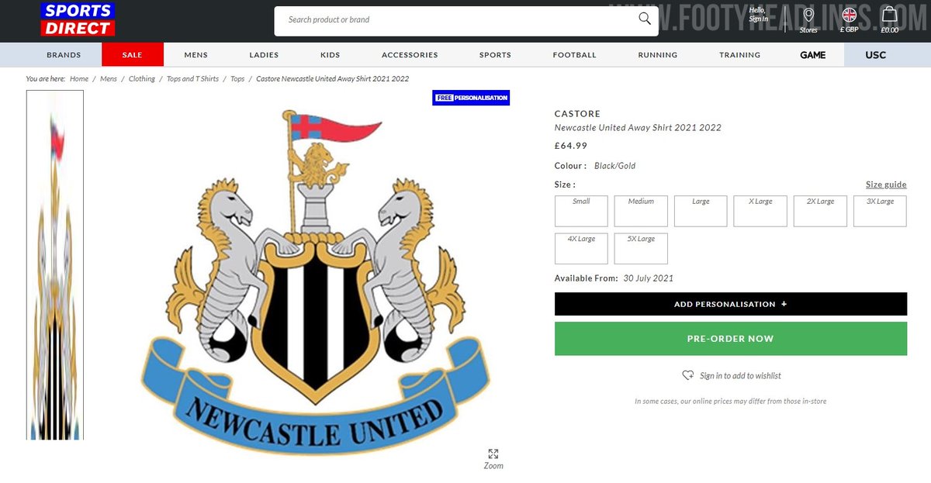
Task: Click the Pre-Order Now button
Action: click(730, 339)
